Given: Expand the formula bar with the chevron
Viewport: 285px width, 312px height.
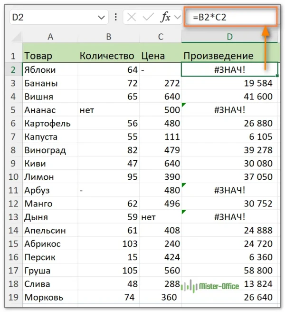Looking at the screenshot, I should point(178,17).
